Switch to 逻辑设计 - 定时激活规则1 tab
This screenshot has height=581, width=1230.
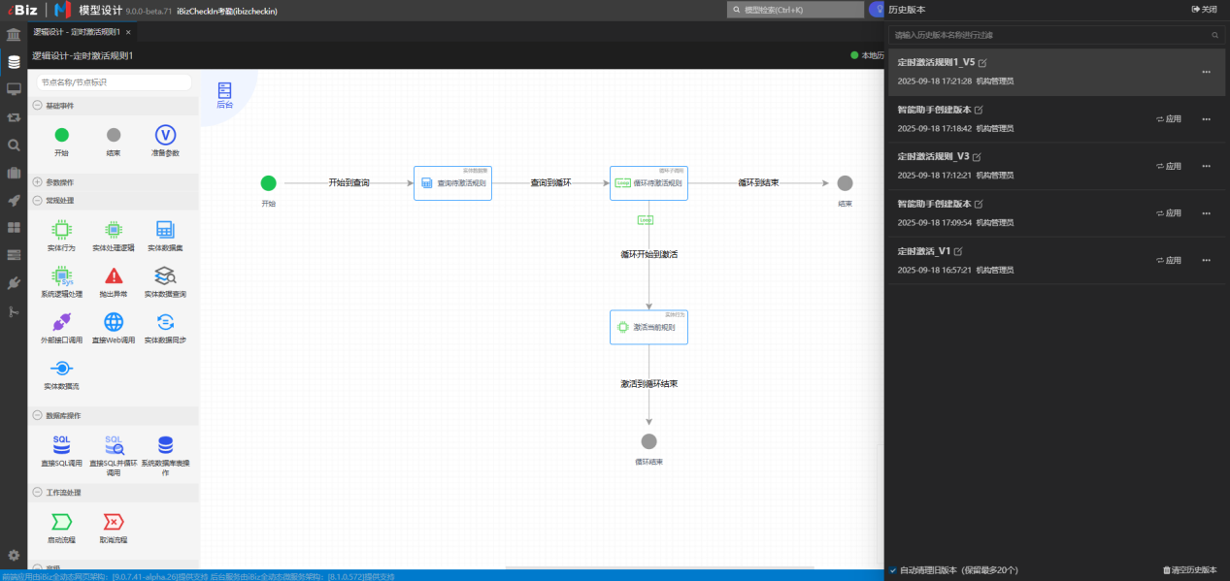click(78, 32)
